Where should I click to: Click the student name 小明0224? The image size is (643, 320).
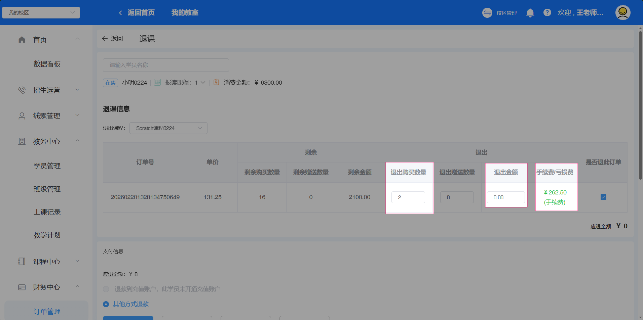tap(135, 83)
